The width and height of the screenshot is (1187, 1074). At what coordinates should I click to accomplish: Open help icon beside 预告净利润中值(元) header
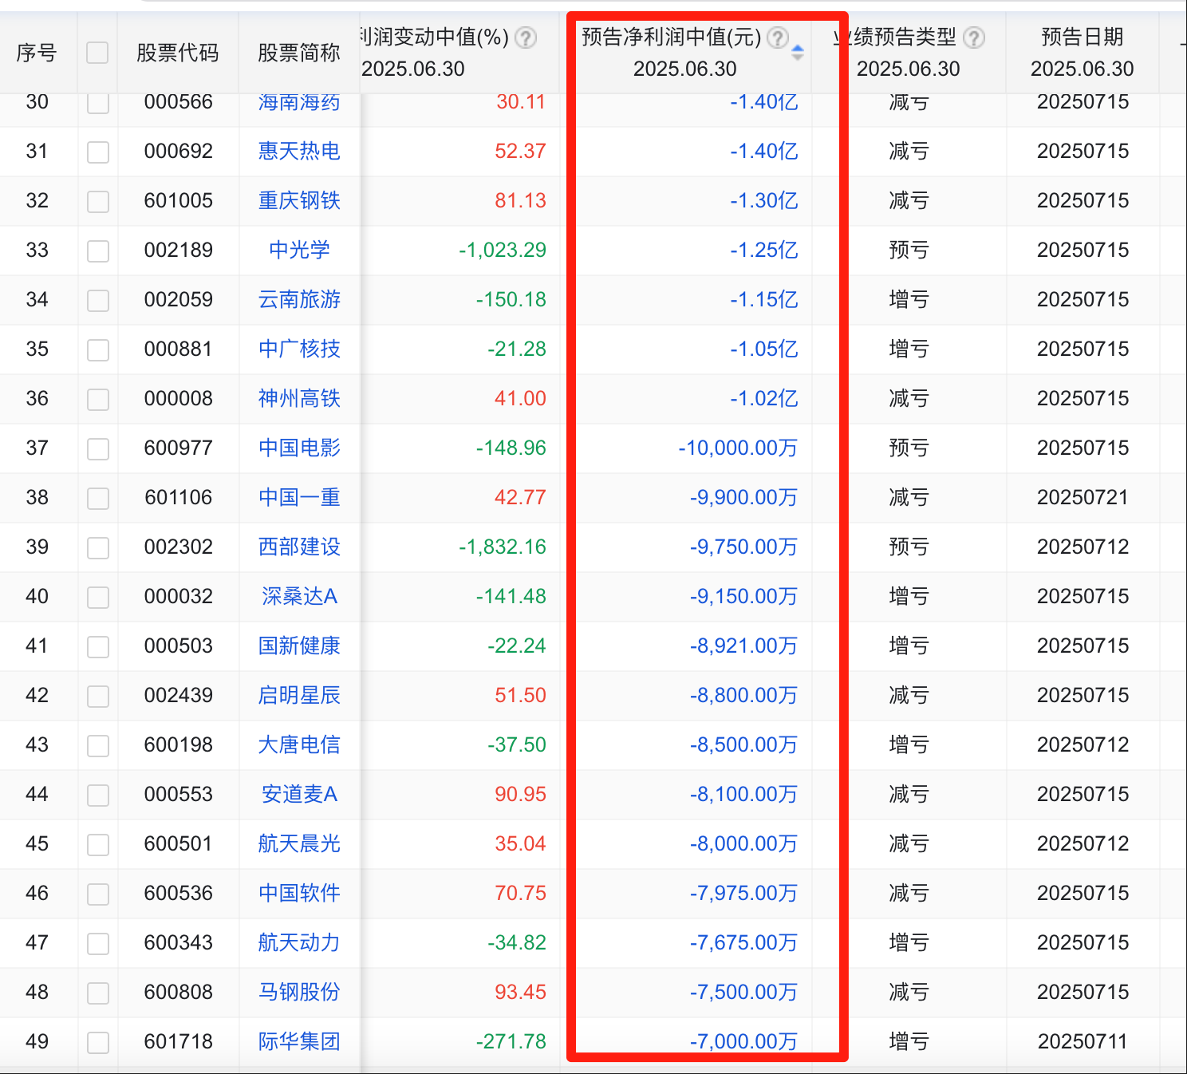coord(778,38)
